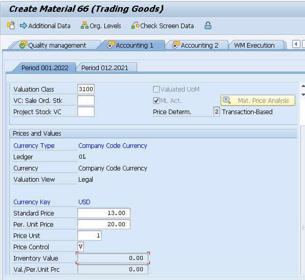The image size is (305, 280).
Task: Click the Mat. Price Analysis magnifier icon
Action: click(x=227, y=100)
